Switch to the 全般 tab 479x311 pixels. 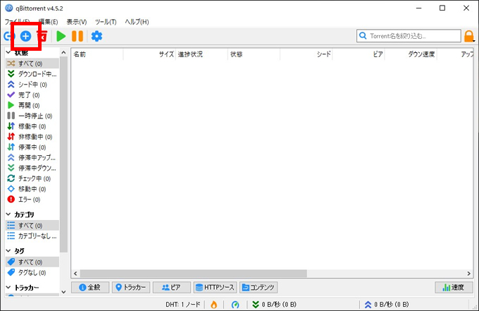click(90, 287)
